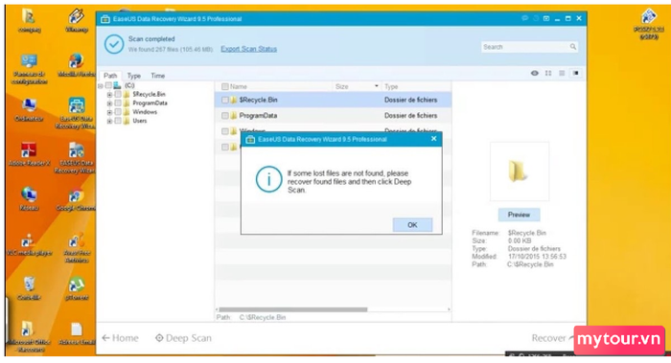Check the select-all checkbox beside Name header

point(224,86)
